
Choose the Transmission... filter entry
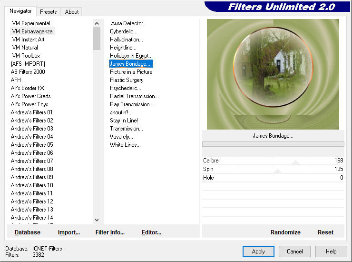(127, 129)
